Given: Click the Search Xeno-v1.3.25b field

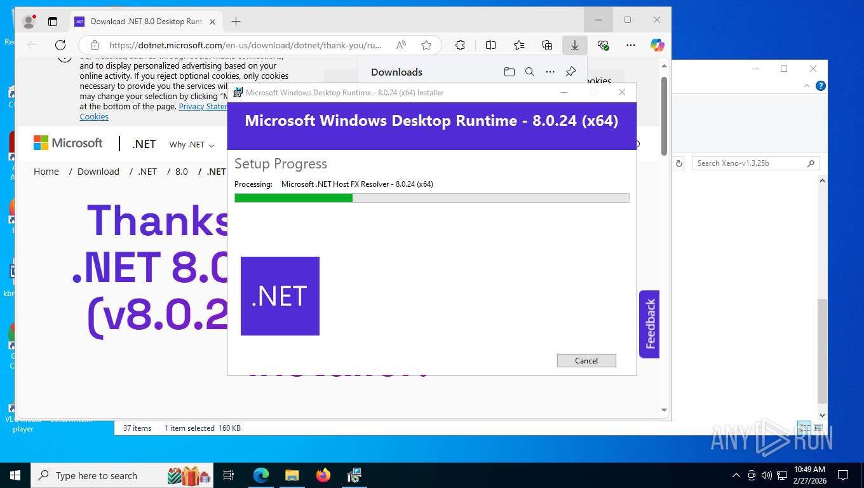Looking at the screenshot, I should [755, 163].
